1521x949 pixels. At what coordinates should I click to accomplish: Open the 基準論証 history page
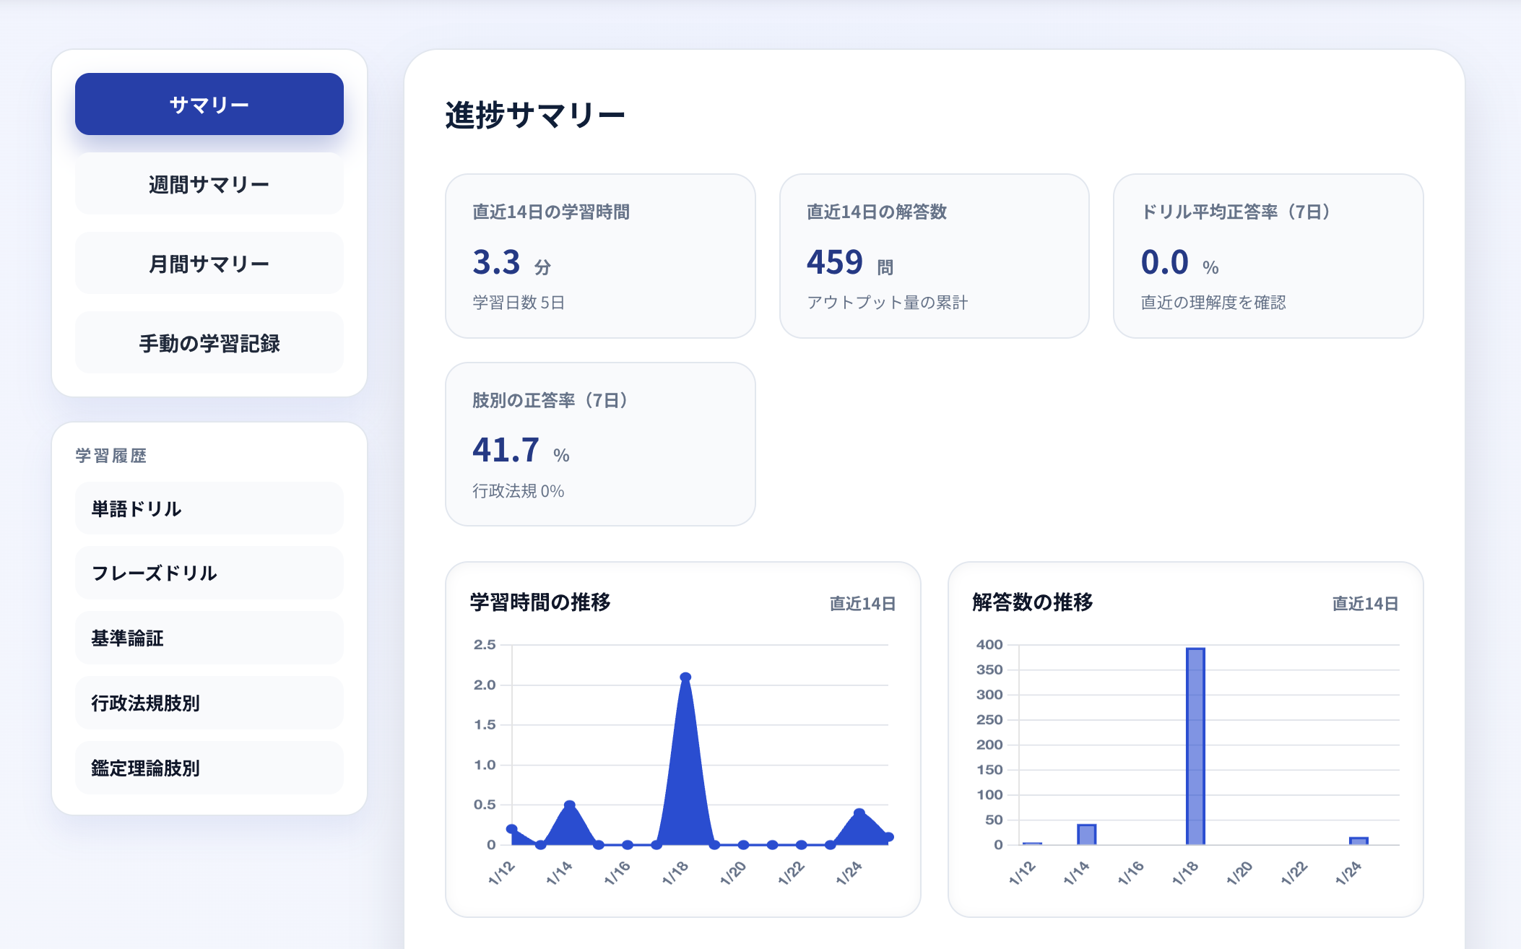click(208, 638)
